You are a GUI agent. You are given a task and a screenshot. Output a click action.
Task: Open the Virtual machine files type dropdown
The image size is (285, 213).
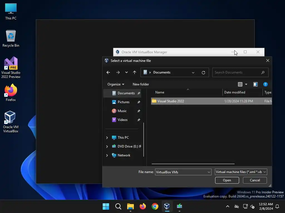241,172
